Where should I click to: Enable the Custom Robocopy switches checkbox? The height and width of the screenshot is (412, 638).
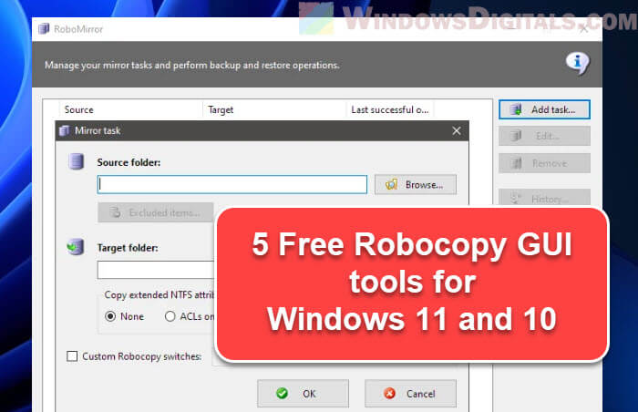pyautogui.click(x=72, y=356)
